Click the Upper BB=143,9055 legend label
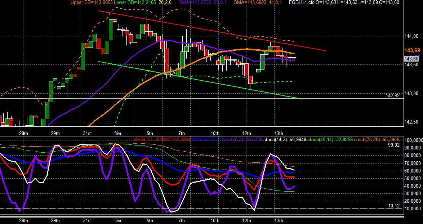This screenshot has width=423, height=224. (92, 3)
